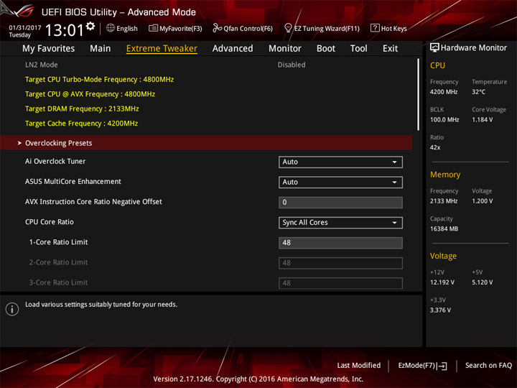The width and height of the screenshot is (517, 388).
Task: Click Last Modified at the bottom
Action: point(359,366)
